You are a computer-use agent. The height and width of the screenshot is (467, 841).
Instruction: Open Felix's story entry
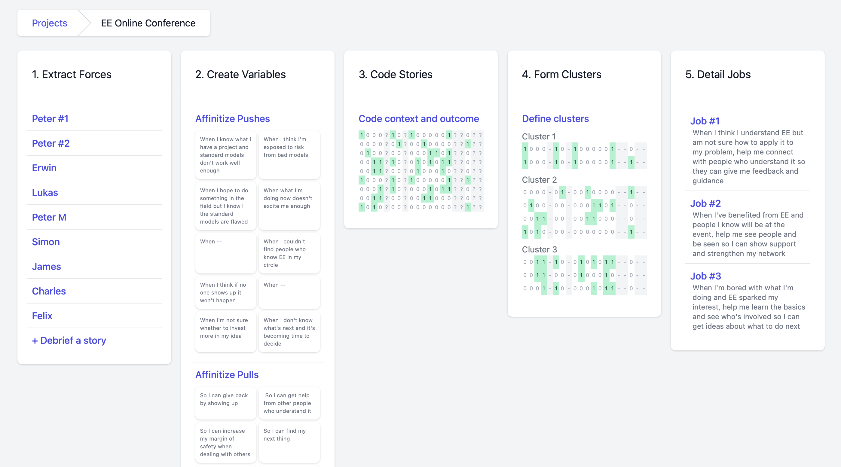pyautogui.click(x=42, y=316)
